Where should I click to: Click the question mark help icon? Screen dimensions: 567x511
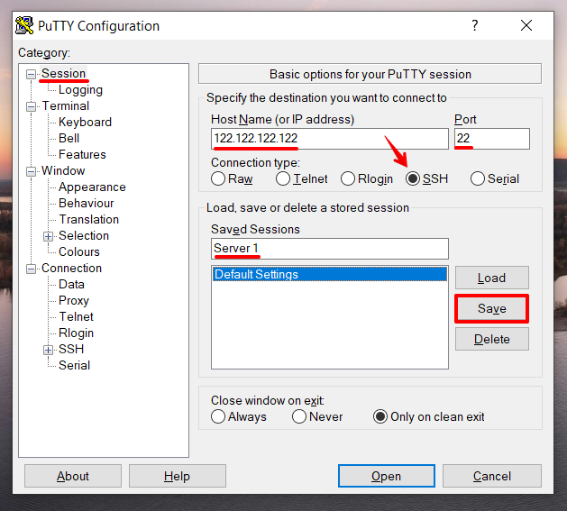click(475, 25)
